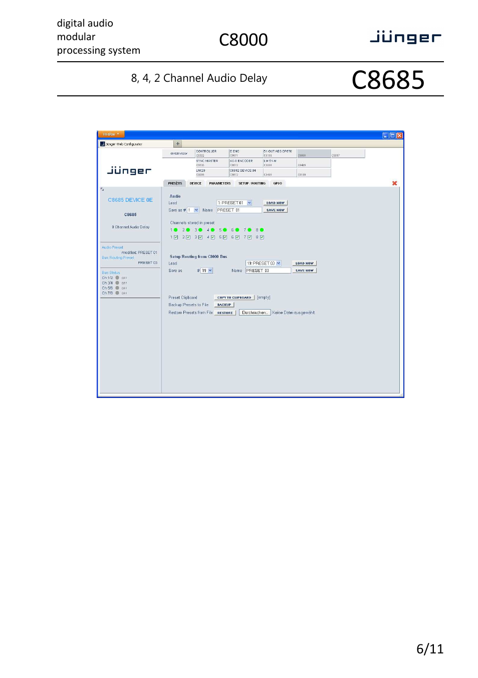Switch to the GPI/O tab
Image resolution: width=478 pixels, height=678 pixels.
point(278,183)
